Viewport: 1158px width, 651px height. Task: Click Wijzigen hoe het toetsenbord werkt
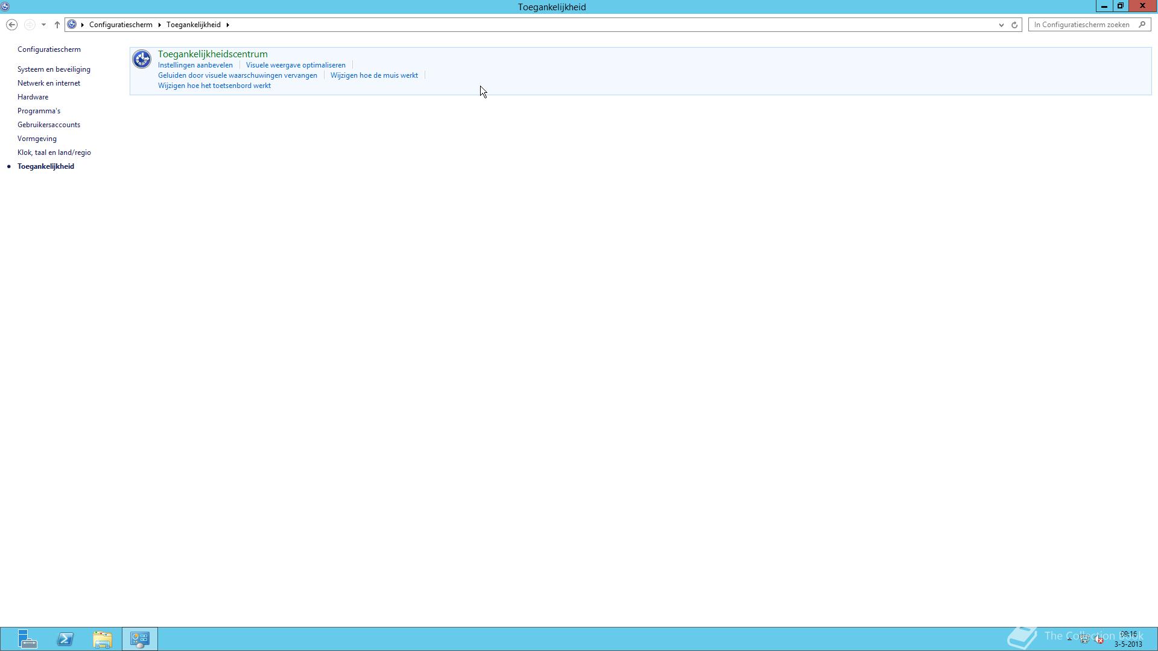click(x=214, y=86)
